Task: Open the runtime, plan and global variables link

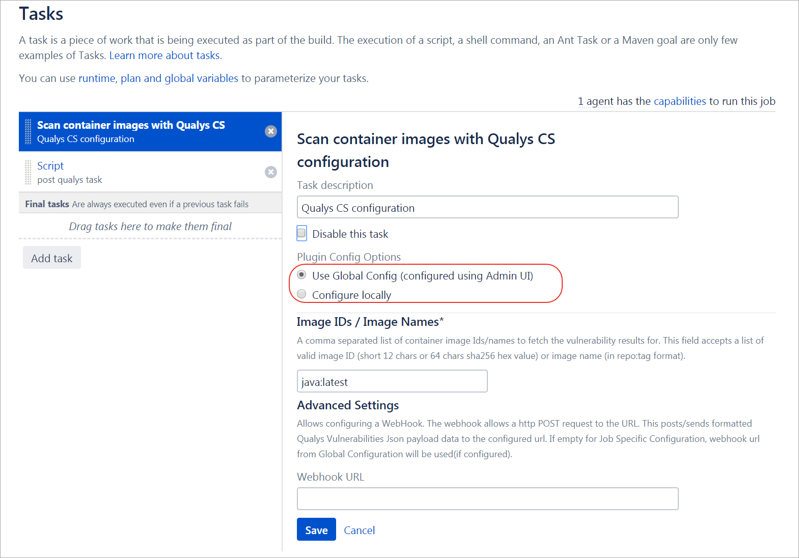Action: [158, 78]
